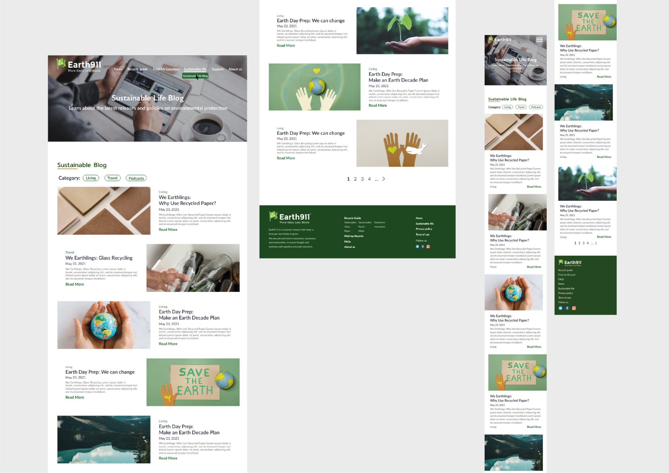Screen dimensions: 669x473
Task: Open Find My Location navigation item
Action: coord(166,69)
